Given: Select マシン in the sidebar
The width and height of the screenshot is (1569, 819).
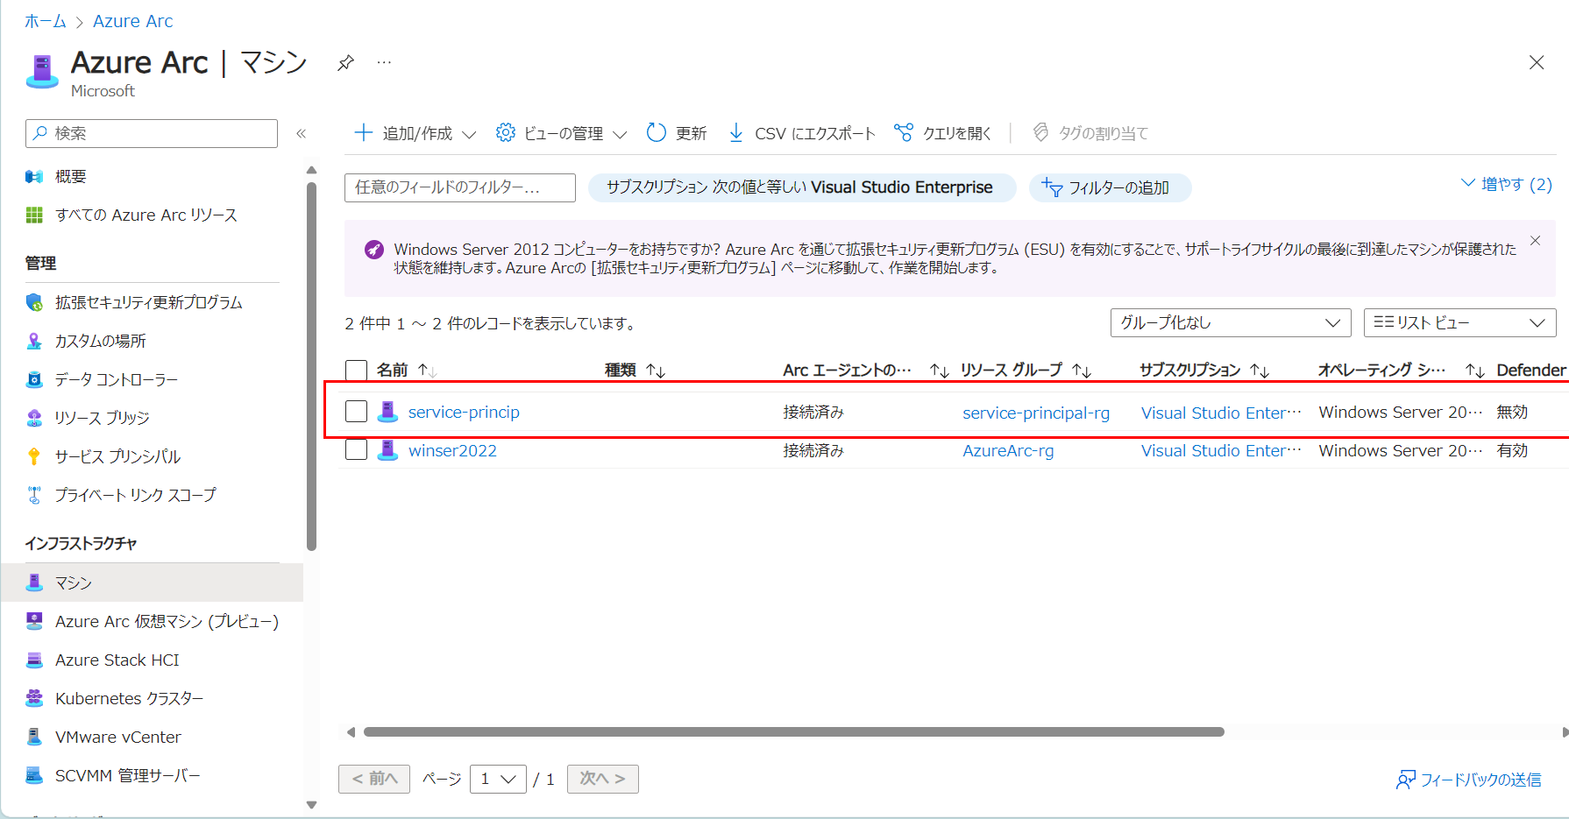Looking at the screenshot, I should pyautogui.click(x=153, y=582).
